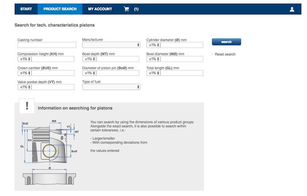This screenshot has height=196, width=307.
Task: Focus the Cylinder diameter value field
Action: [182, 45]
